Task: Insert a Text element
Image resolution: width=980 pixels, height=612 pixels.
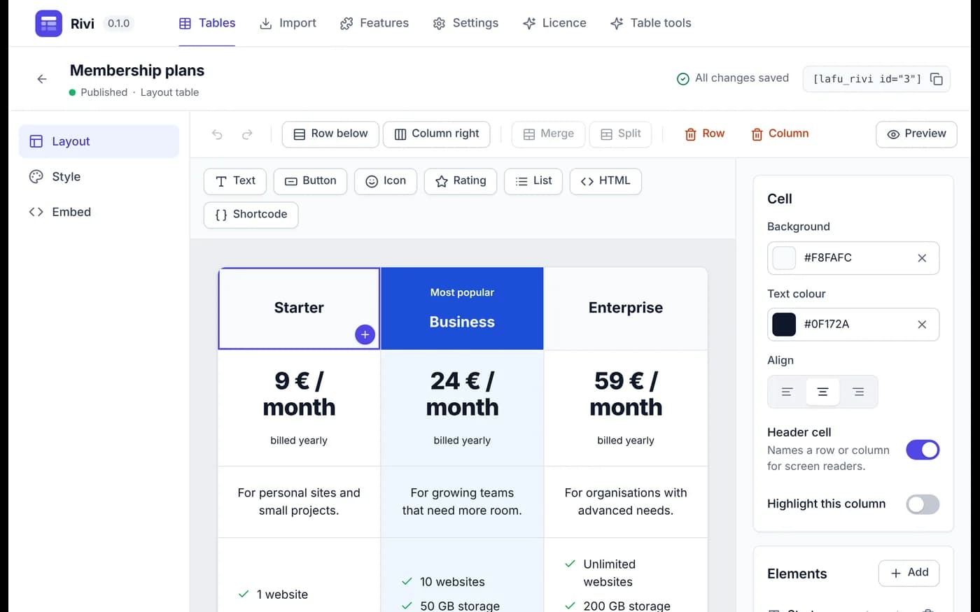Action: pyautogui.click(x=235, y=181)
